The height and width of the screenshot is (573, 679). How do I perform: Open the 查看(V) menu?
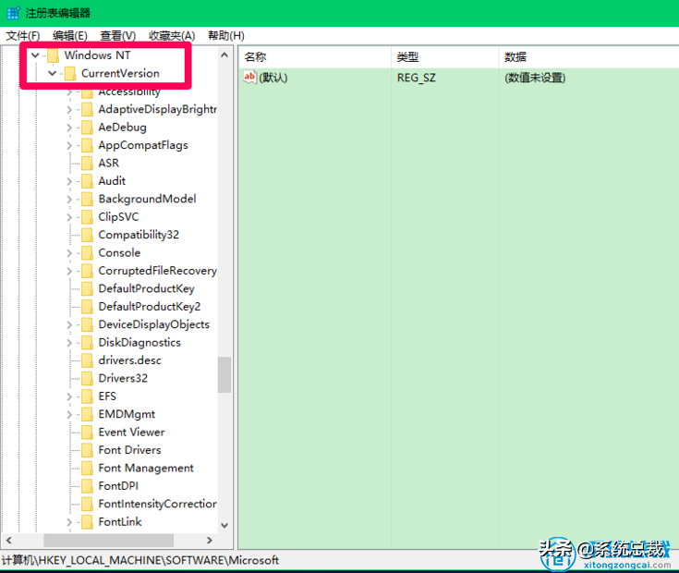pyautogui.click(x=118, y=35)
